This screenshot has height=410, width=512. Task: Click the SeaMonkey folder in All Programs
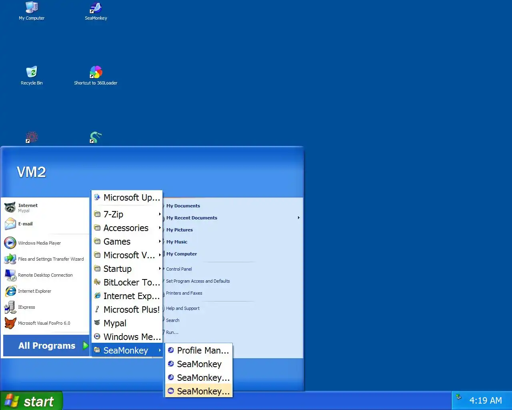tap(127, 350)
